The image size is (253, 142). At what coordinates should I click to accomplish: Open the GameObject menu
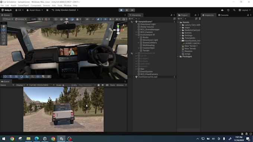tap(23, 6)
